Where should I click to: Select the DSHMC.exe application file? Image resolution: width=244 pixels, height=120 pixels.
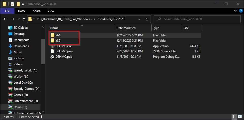pyautogui.click(x=63, y=46)
